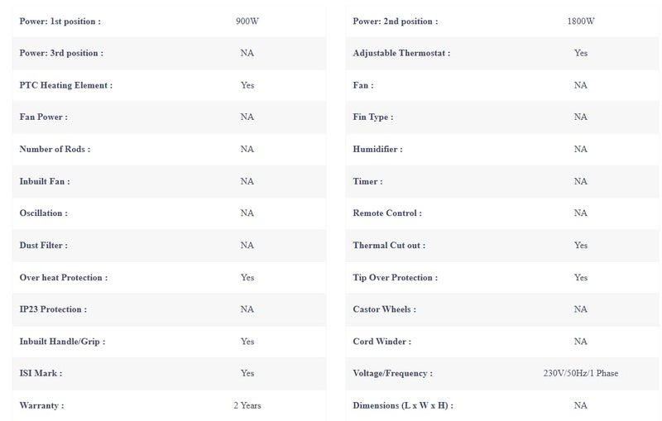Select the 'Adjustable Thermostat' label
This screenshot has height=421, width=662.
[x=401, y=53]
